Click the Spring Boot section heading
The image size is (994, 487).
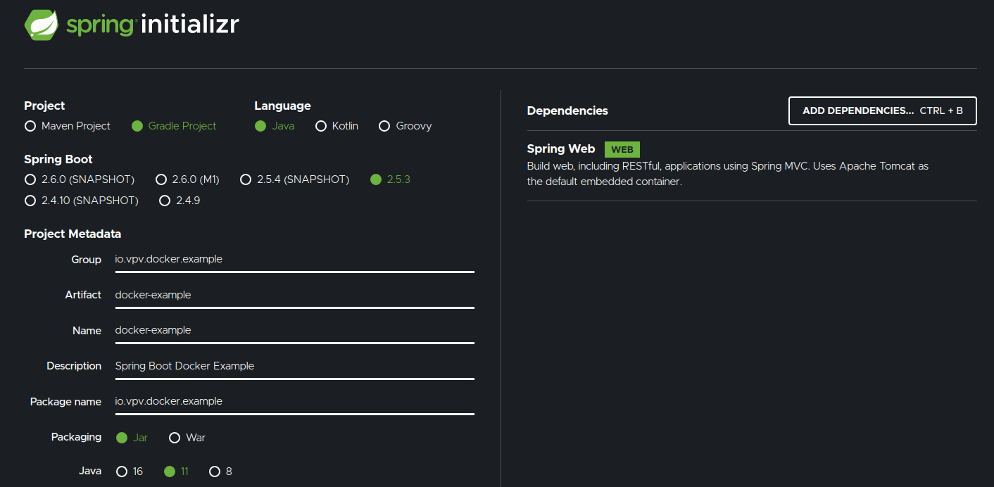[x=58, y=160]
